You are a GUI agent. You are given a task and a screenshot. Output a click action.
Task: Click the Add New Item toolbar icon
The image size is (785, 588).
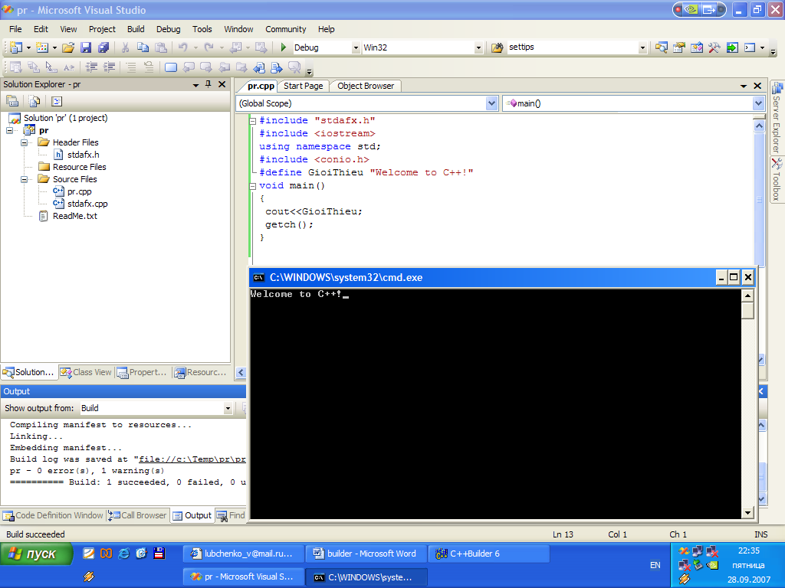coord(42,47)
